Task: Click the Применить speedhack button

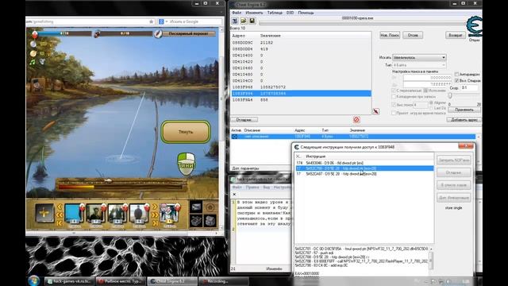Action: click(x=464, y=110)
